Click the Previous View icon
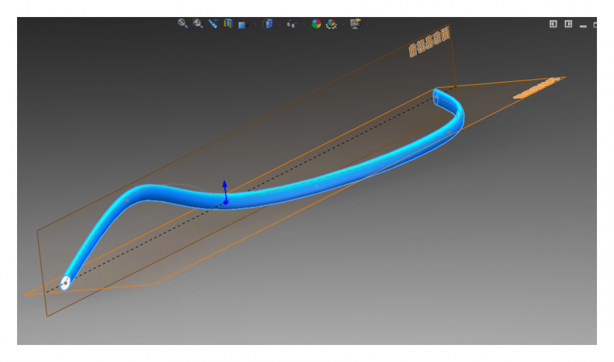This screenshot has width=614, height=362. point(213,23)
